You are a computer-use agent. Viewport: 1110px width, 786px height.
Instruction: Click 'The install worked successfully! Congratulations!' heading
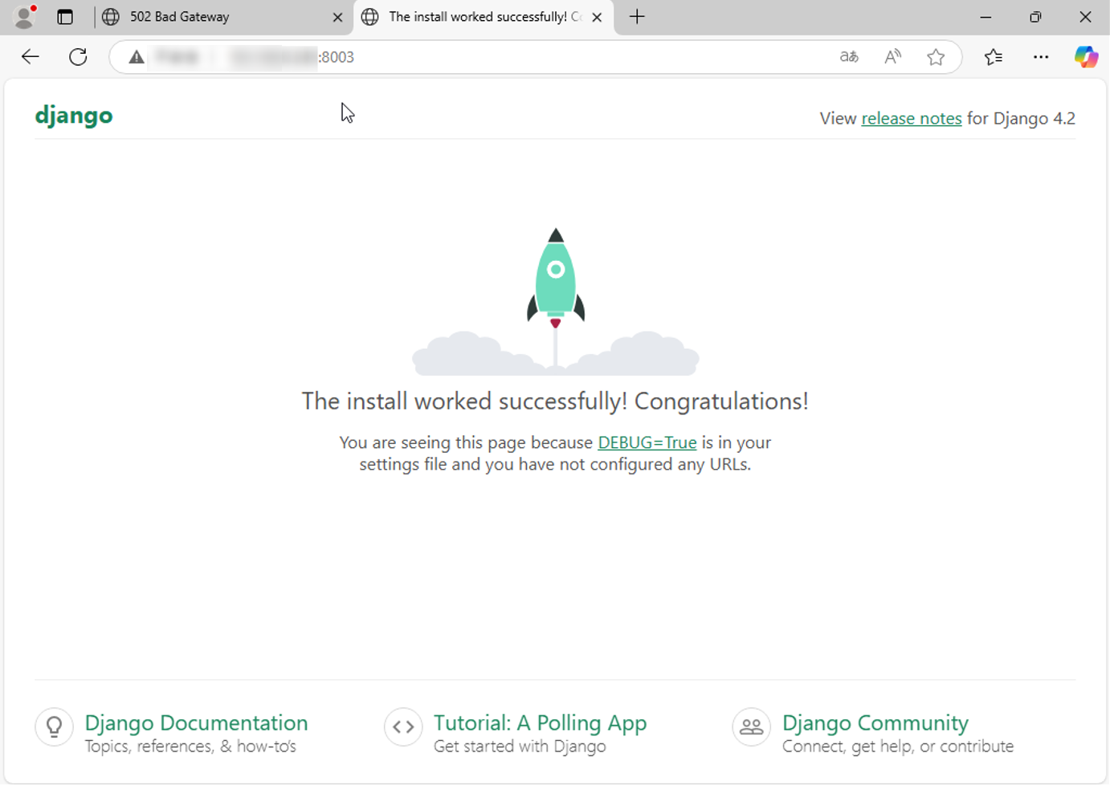pyautogui.click(x=555, y=401)
